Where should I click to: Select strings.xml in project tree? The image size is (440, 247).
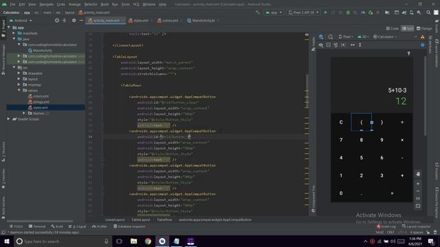(x=41, y=102)
